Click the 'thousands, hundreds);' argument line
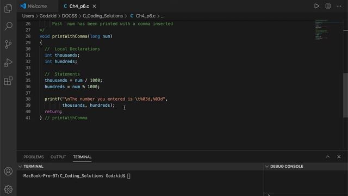Screen dimensions: 348x196 pos(89,105)
